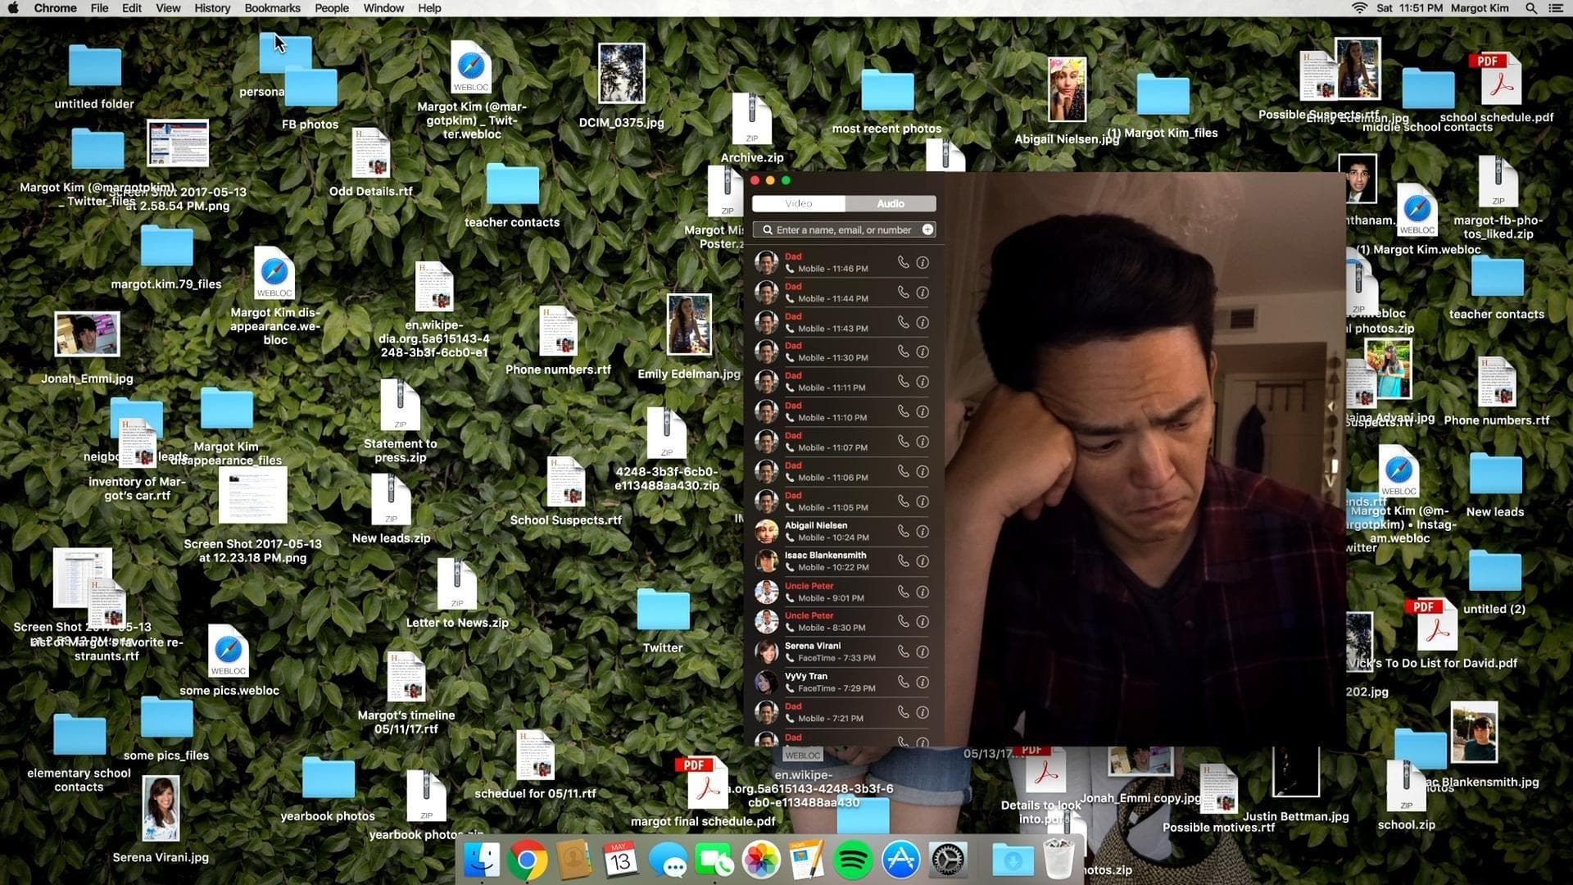Open the Bookmarks menu
The image size is (1573, 885).
click(273, 8)
